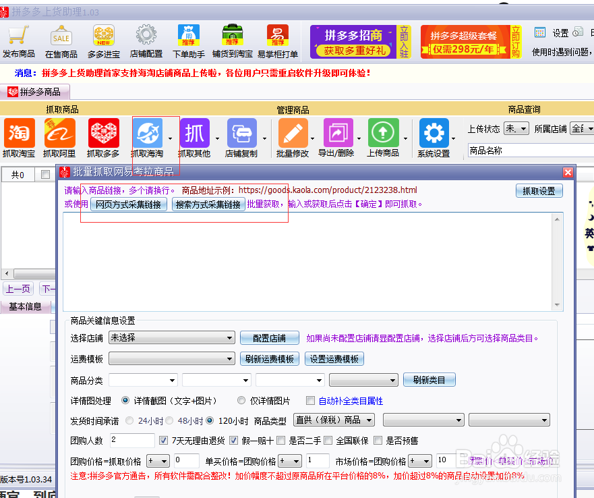The height and width of the screenshot is (498, 594).
Task: Open 上传状态 dropdown
Action: [x=516, y=129]
